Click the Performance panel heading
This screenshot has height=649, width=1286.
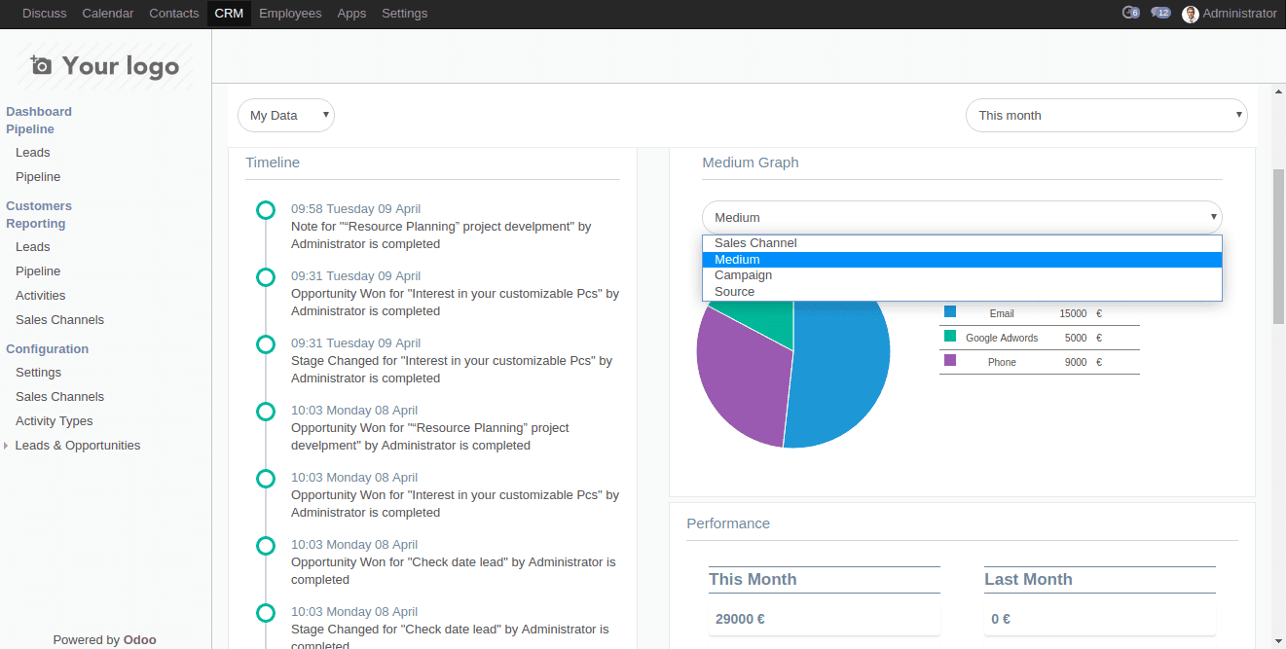tap(728, 523)
